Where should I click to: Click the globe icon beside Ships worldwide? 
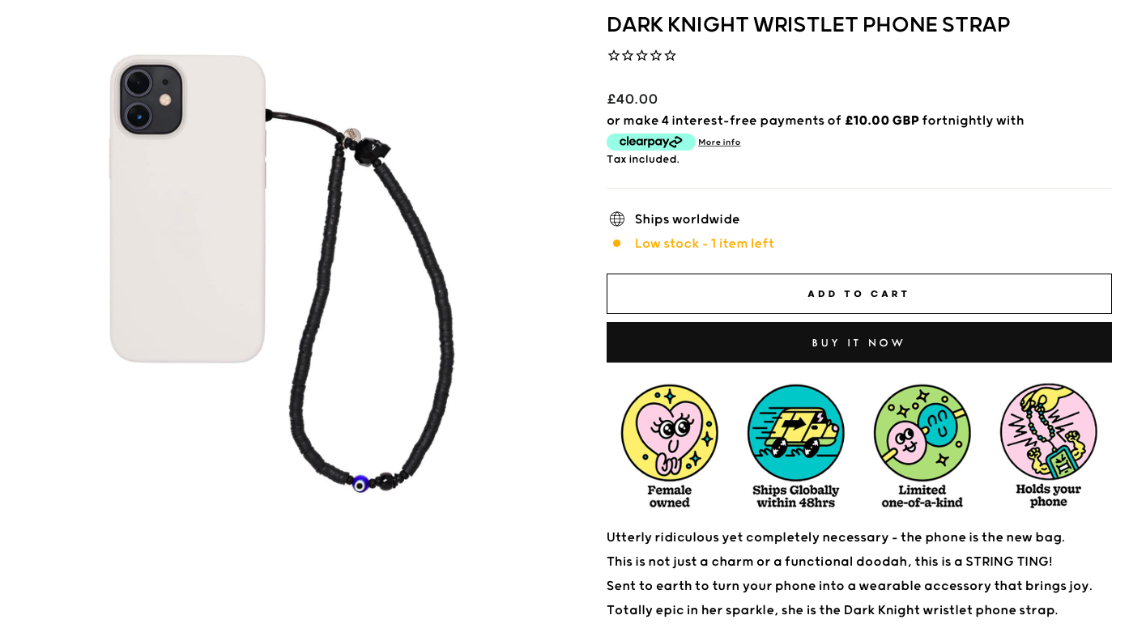point(617,219)
